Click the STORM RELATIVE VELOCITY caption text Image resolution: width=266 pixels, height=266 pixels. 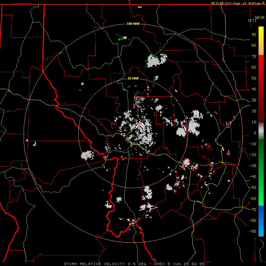click(x=94, y=264)
